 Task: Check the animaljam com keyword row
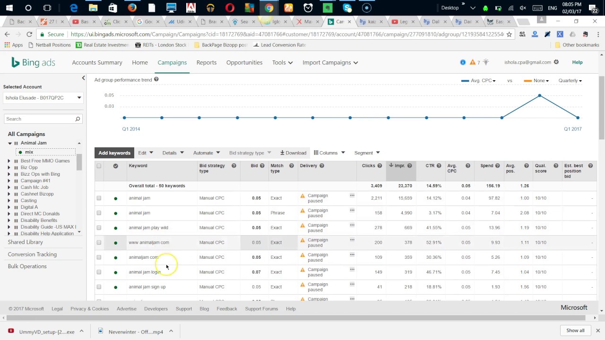click(x=99, y=257)
